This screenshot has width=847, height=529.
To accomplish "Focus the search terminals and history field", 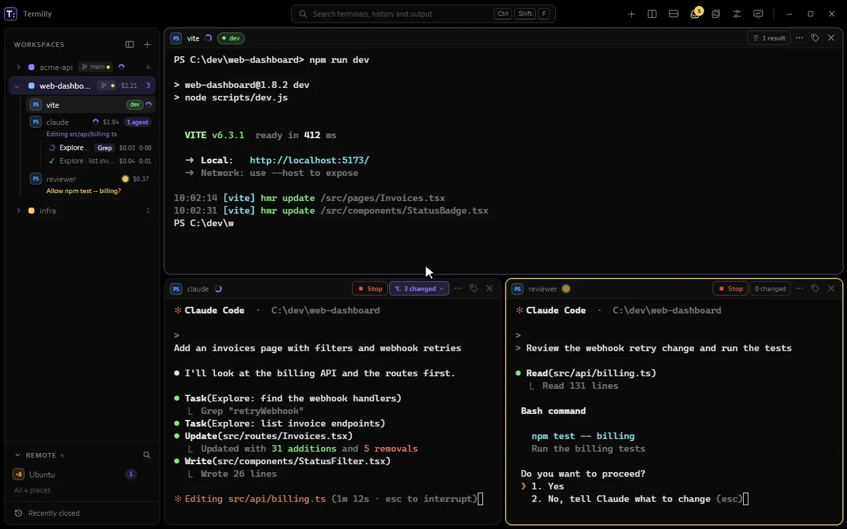I will pos(423,14).
